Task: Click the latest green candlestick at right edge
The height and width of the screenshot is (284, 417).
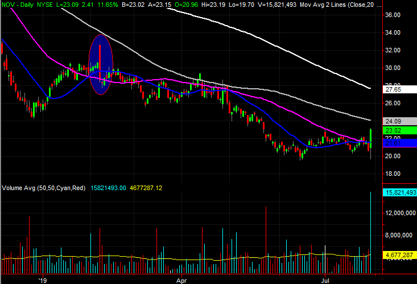Action: (x=371, y=138)
